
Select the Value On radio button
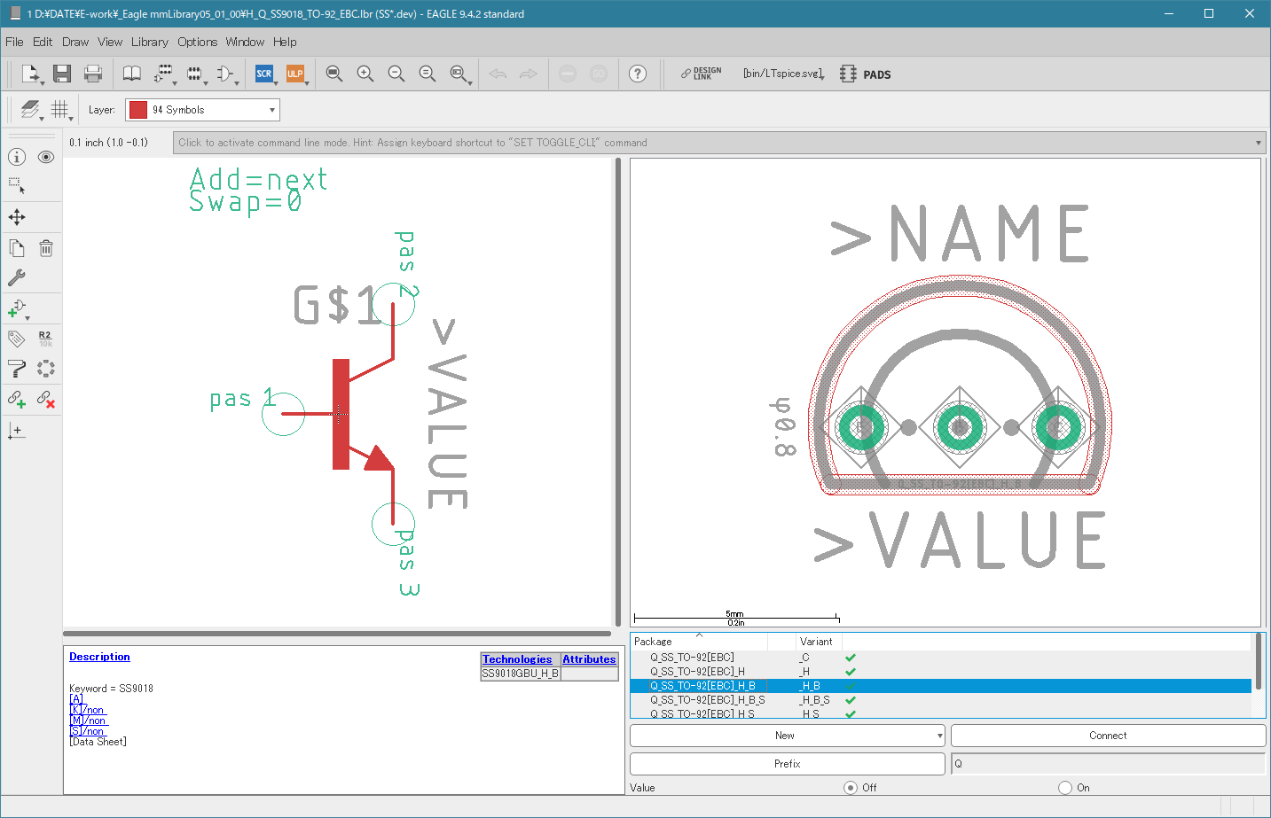(1065, 788)
